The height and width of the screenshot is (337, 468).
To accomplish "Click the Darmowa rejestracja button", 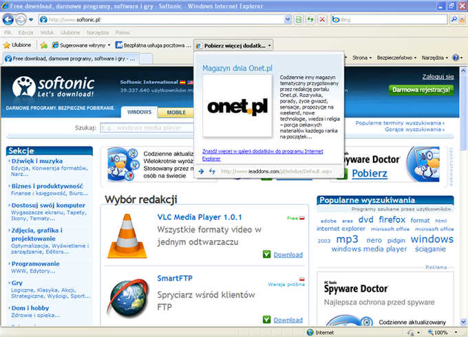I will click(x=421, y=90).
